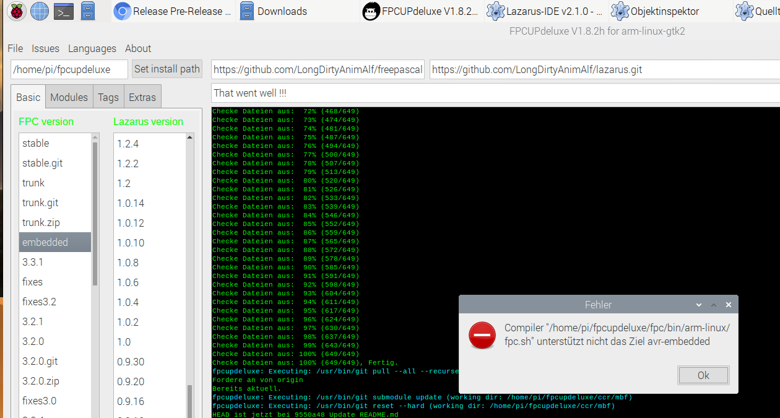Select '3.2.0.git' in FPC version list
Viewport: 780px width, 418px height.
pos(55,361)
